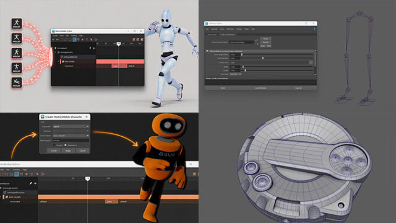Collapse the MotionMaker custom attributes section
The width and height of the screenshot is (396, 223).
tap(208, 51)
